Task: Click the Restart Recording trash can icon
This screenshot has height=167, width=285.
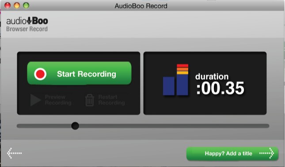Action: coord(90,100)
